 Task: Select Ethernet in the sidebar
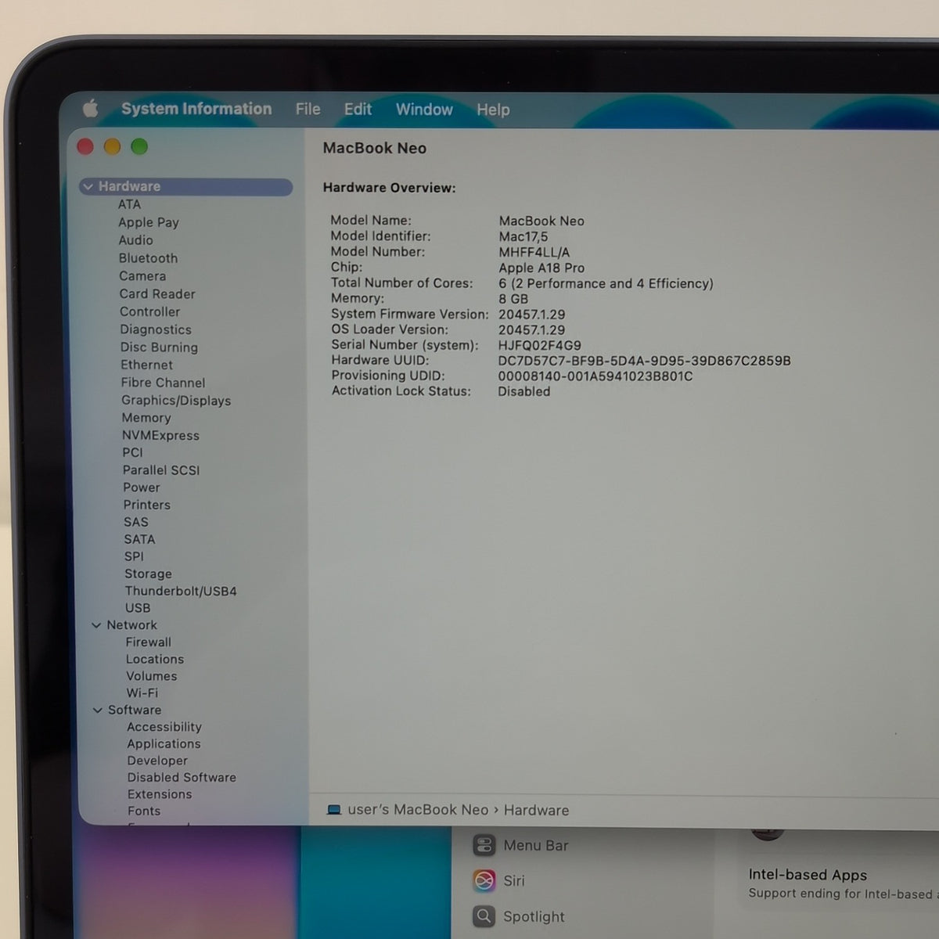click(147, 365)
